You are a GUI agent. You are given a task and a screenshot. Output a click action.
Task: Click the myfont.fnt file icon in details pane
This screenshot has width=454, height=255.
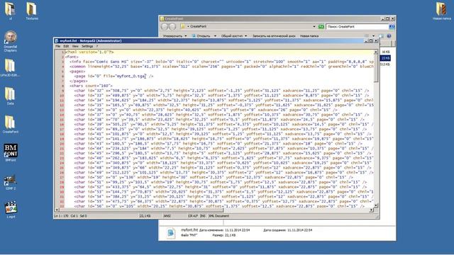pos(170,233)
